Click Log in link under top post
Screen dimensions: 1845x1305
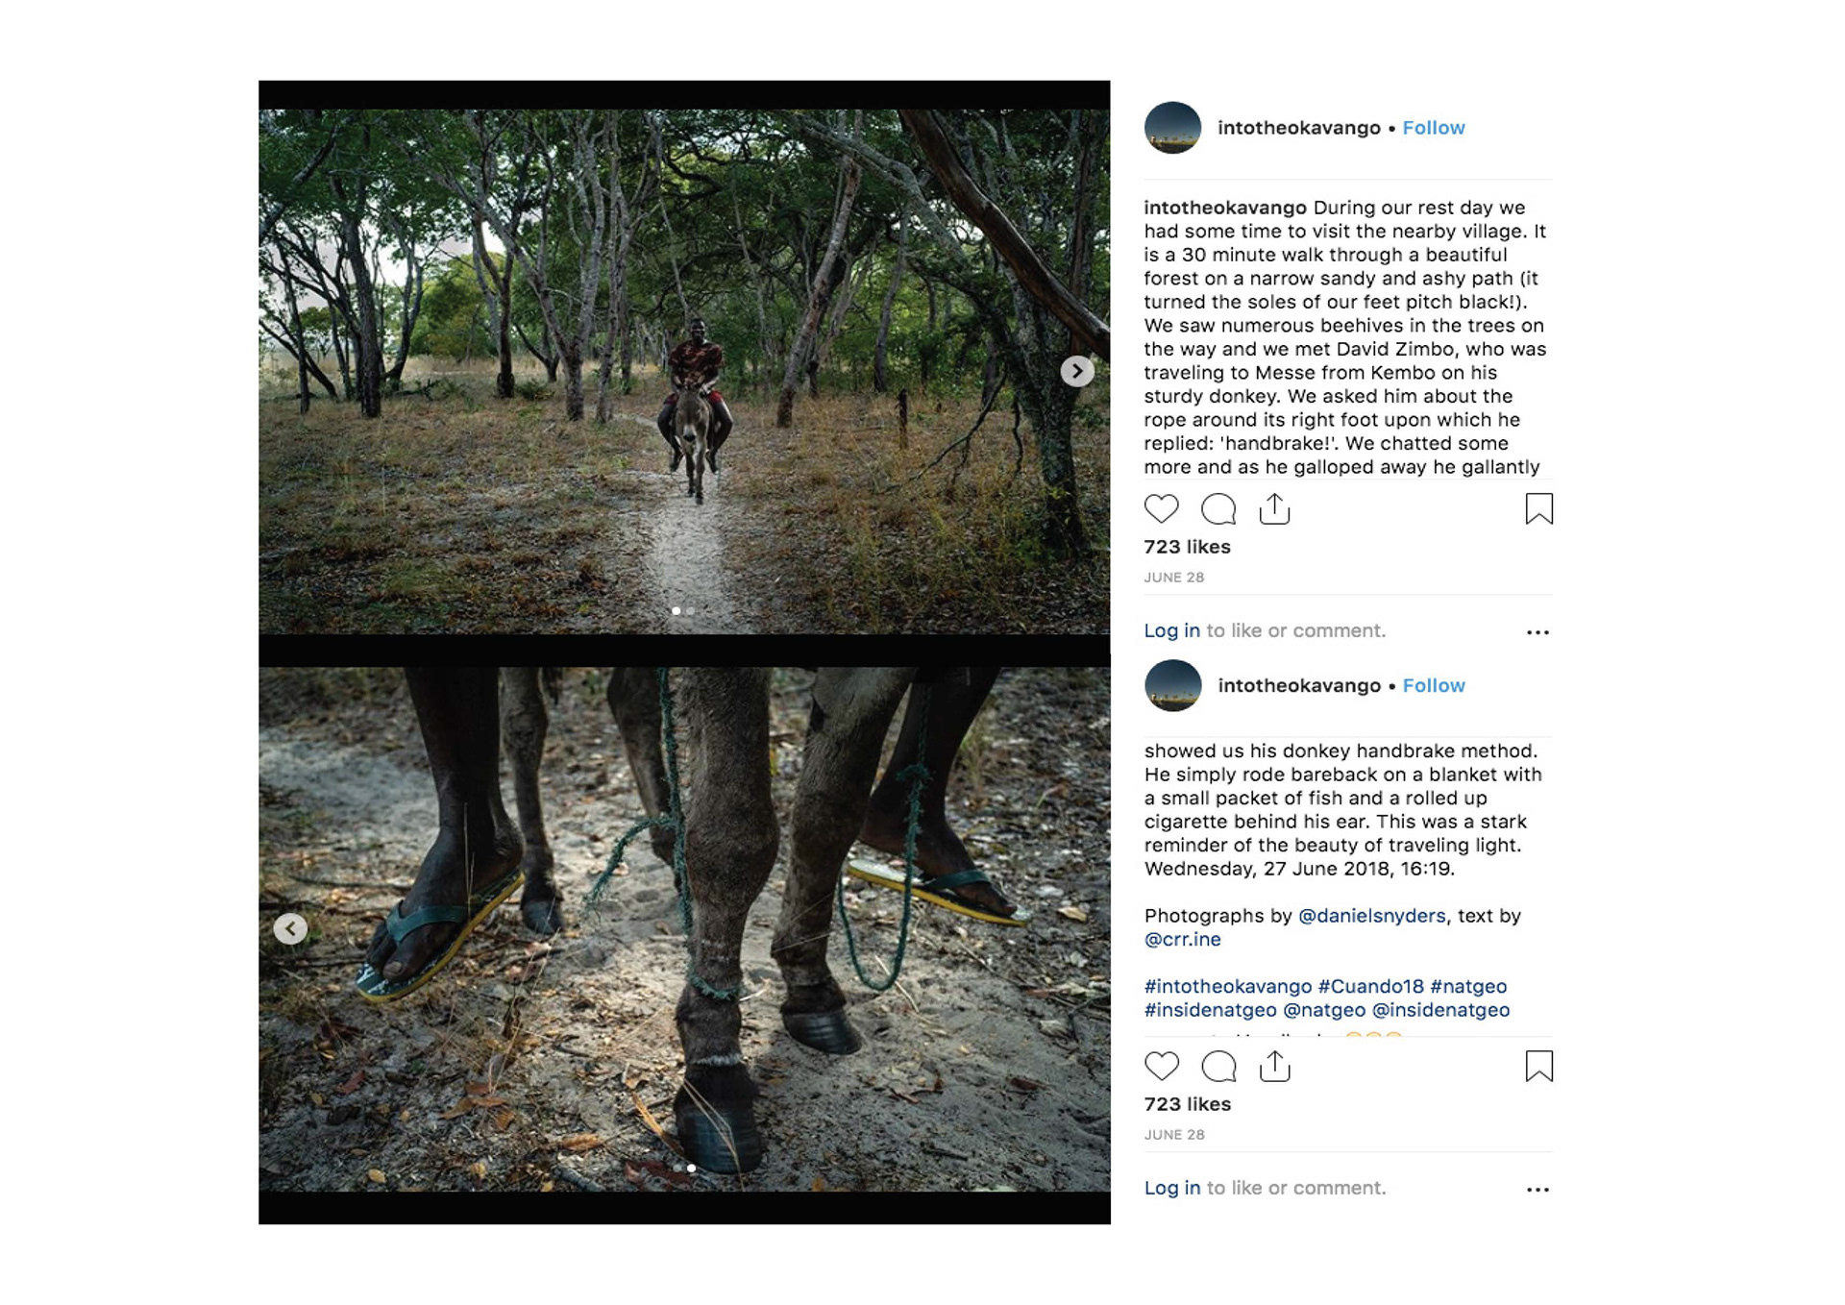[1171, 630]
